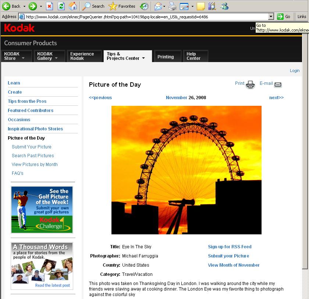The height and width of the screenshot is (299, 309).
Task: Click the printer icon beside Print link
Action: tap(250, 84)
